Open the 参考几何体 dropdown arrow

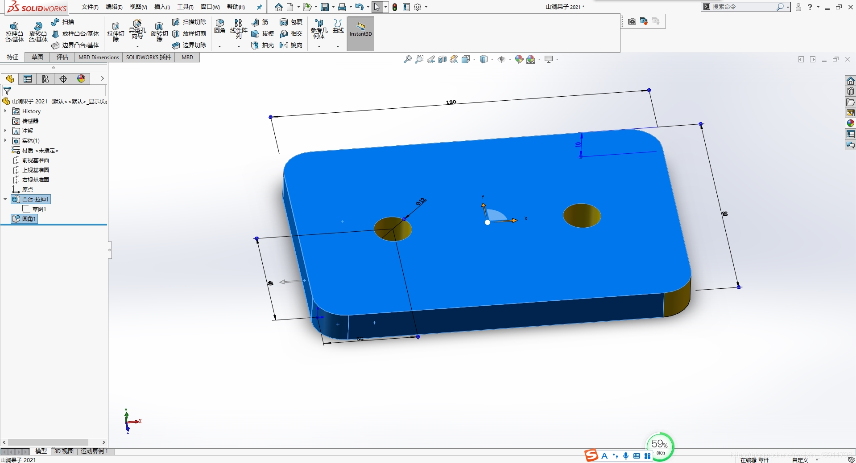(x=319, y=46)
